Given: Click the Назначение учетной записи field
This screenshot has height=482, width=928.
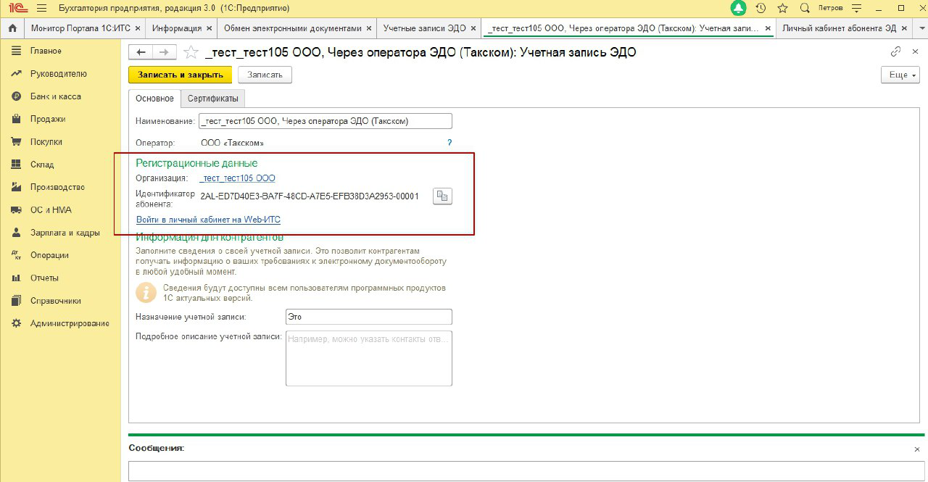Looking at the screenshot, I should (x=369, y=317).
